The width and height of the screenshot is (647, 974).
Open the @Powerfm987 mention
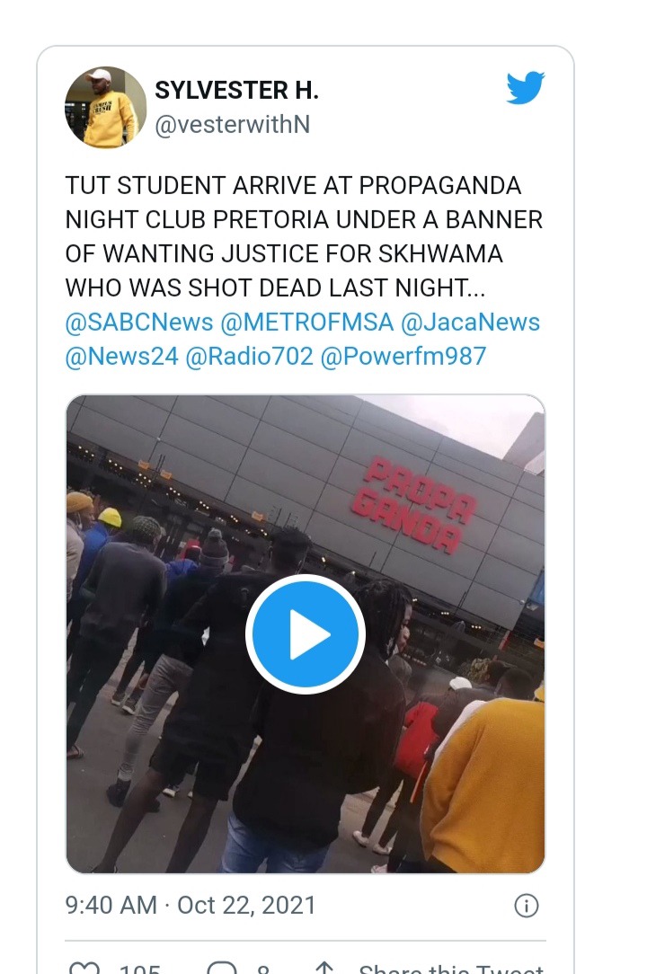403,357
